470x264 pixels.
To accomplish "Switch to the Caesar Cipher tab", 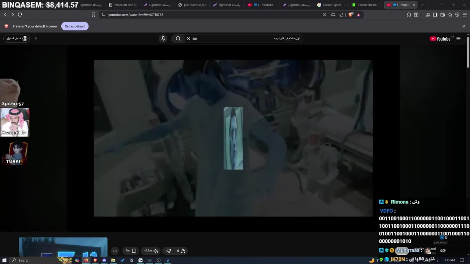I will pyautogui.click(x=331, y=5).
